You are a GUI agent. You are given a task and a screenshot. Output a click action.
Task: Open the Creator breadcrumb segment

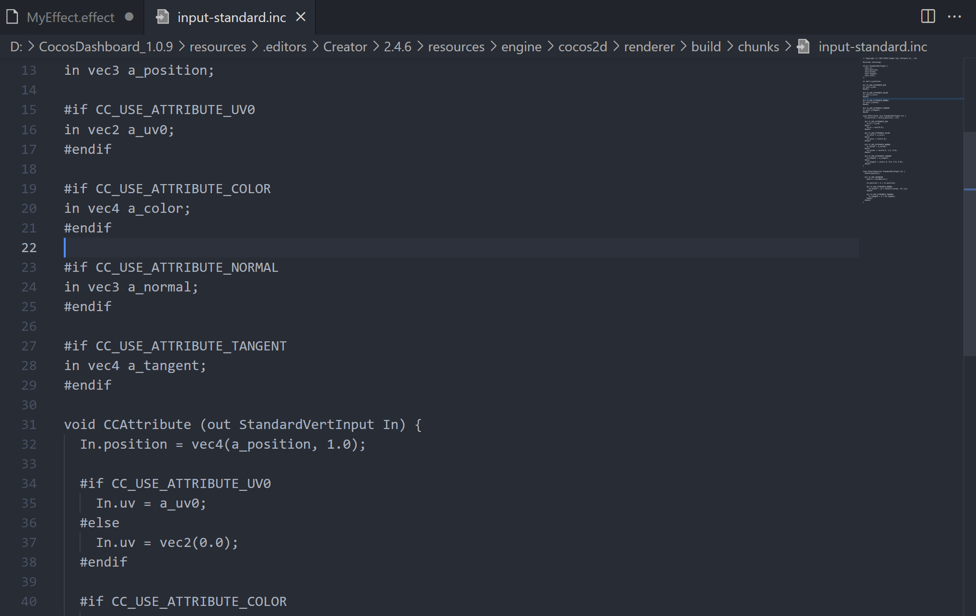pyautogui.click(x=345, y=46)
